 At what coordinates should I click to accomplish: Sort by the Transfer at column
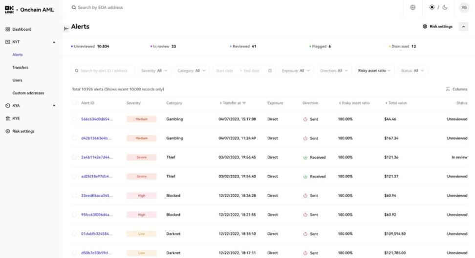tap(234, 103)
